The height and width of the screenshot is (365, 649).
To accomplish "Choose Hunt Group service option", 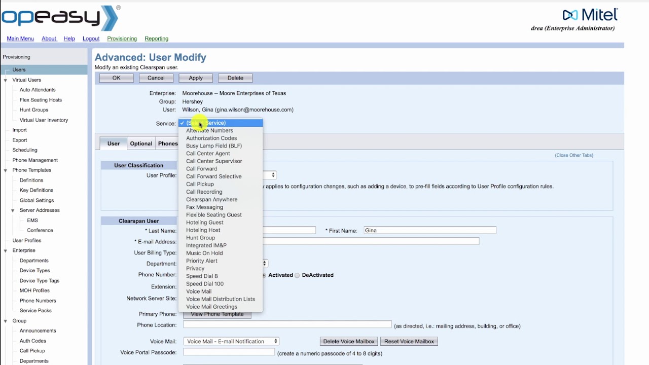I will click(x=221, y=238).
